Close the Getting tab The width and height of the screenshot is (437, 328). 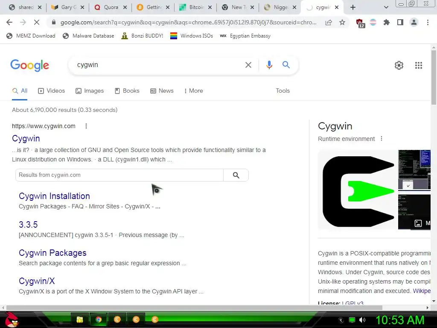(x=167, y=8)
